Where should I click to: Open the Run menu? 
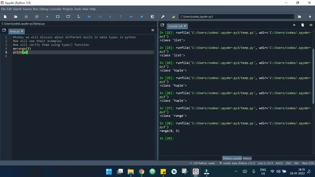point(35,9)
